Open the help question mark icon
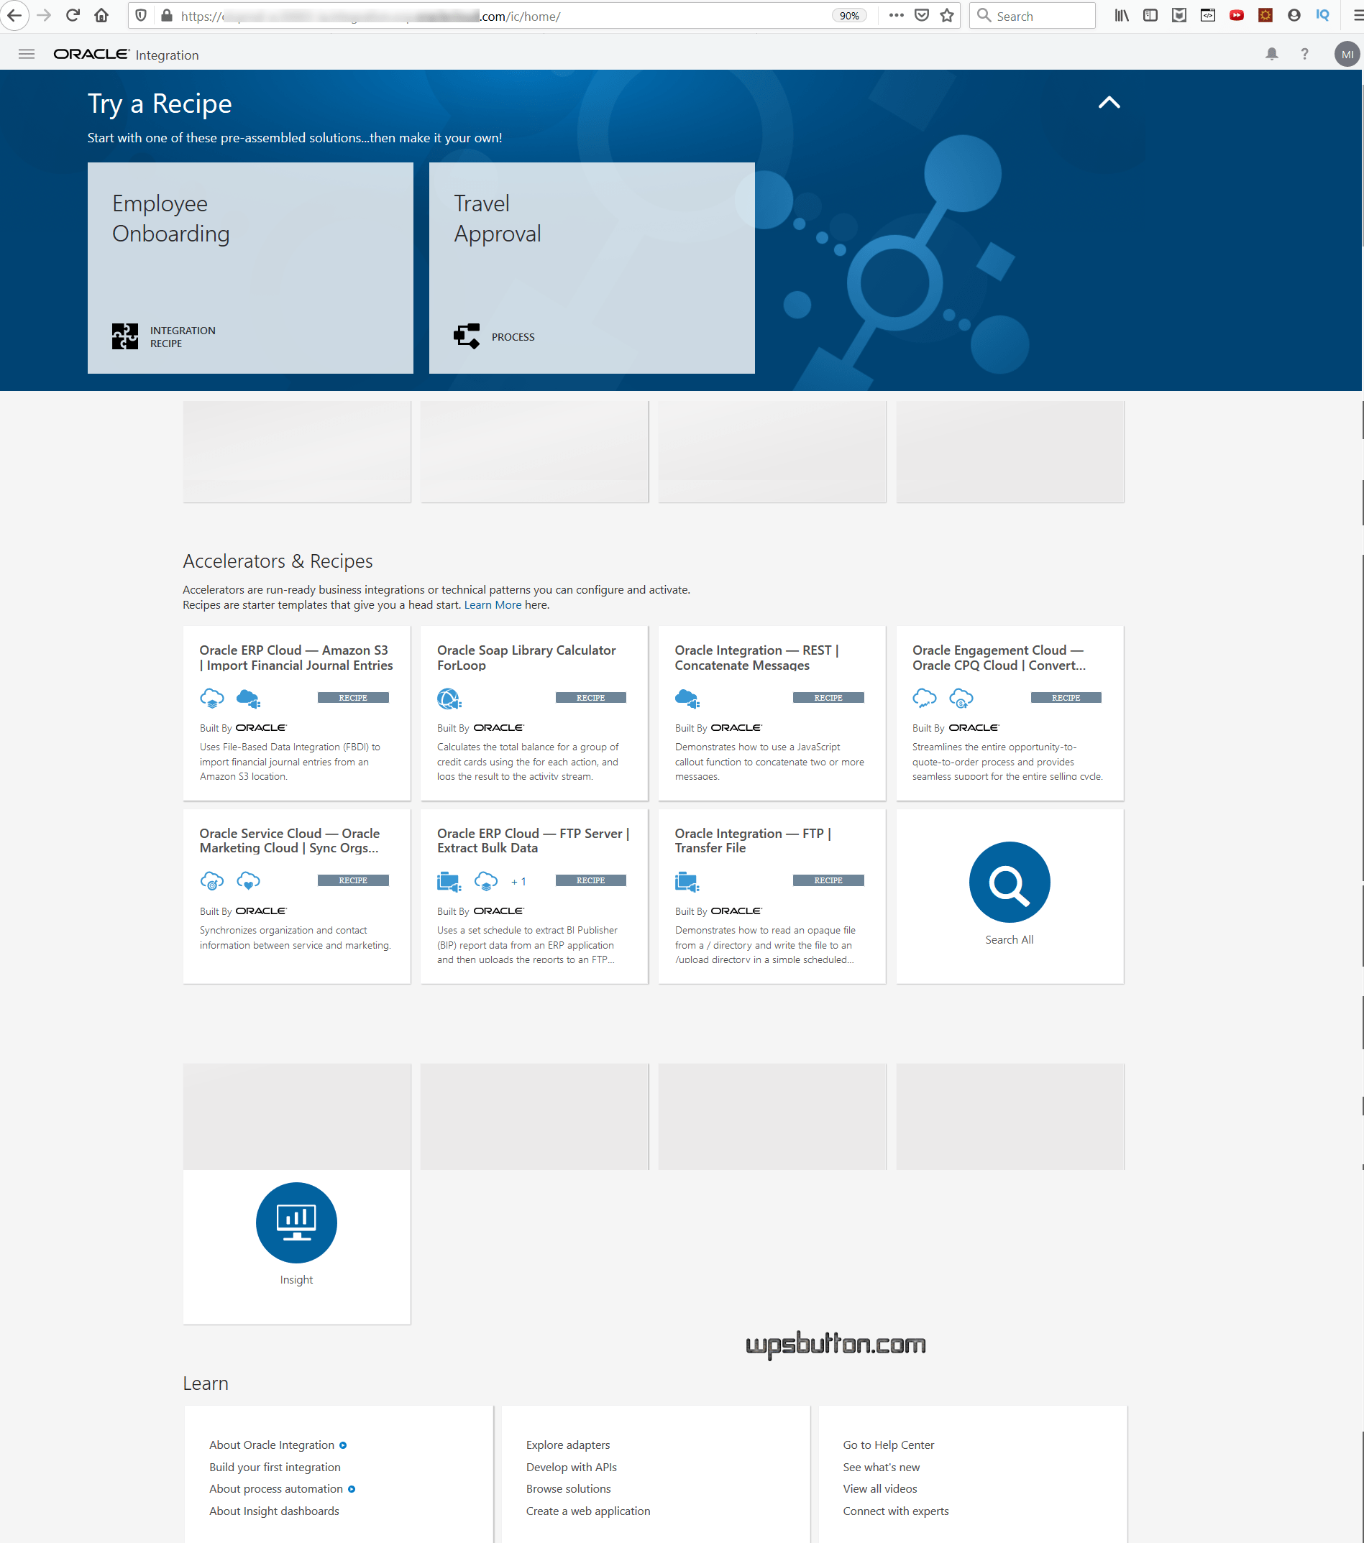The image size is (1364, 1543). pos(1304,55)
